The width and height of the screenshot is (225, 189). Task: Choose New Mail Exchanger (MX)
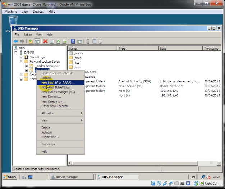60,92
